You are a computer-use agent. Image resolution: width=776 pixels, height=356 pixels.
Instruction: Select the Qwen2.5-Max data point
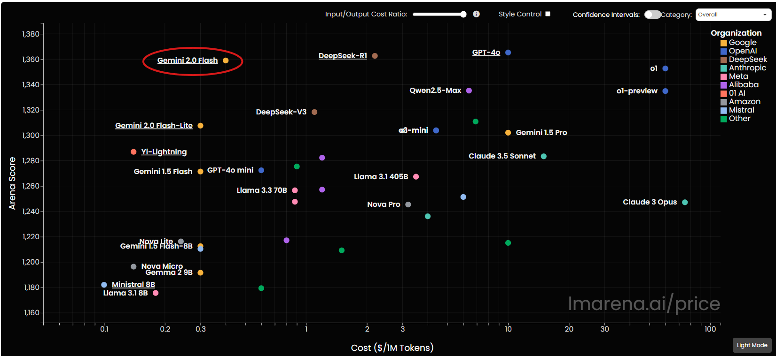click(x=469, y=91)
